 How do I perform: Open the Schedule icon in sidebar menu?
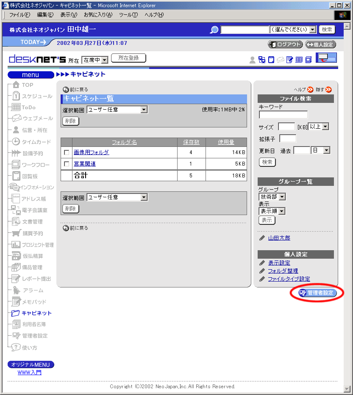[x=16, y=96]
